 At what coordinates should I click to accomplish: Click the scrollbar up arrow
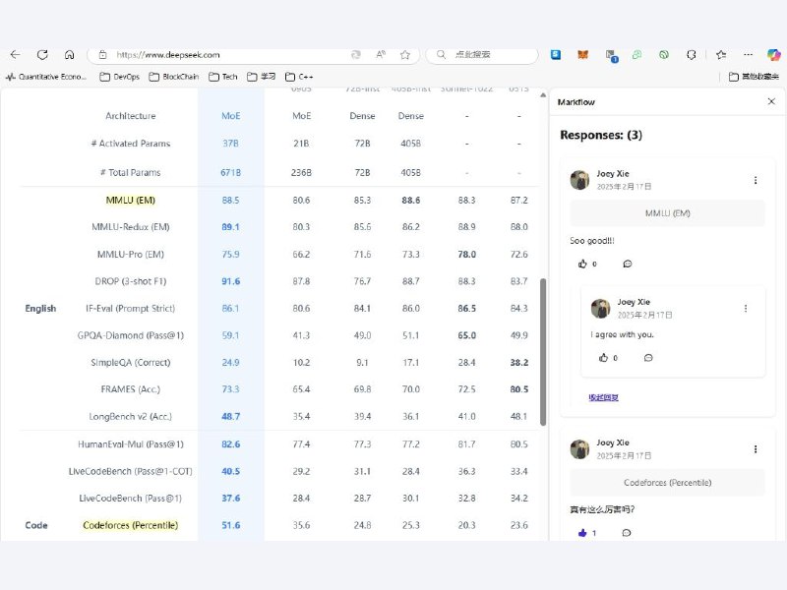pyautogui.click(x=543, y=94)
